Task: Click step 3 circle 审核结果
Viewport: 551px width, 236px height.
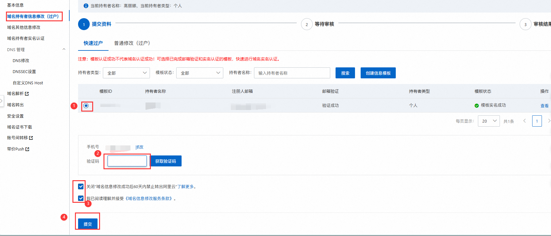Action: tap(525, 24)
